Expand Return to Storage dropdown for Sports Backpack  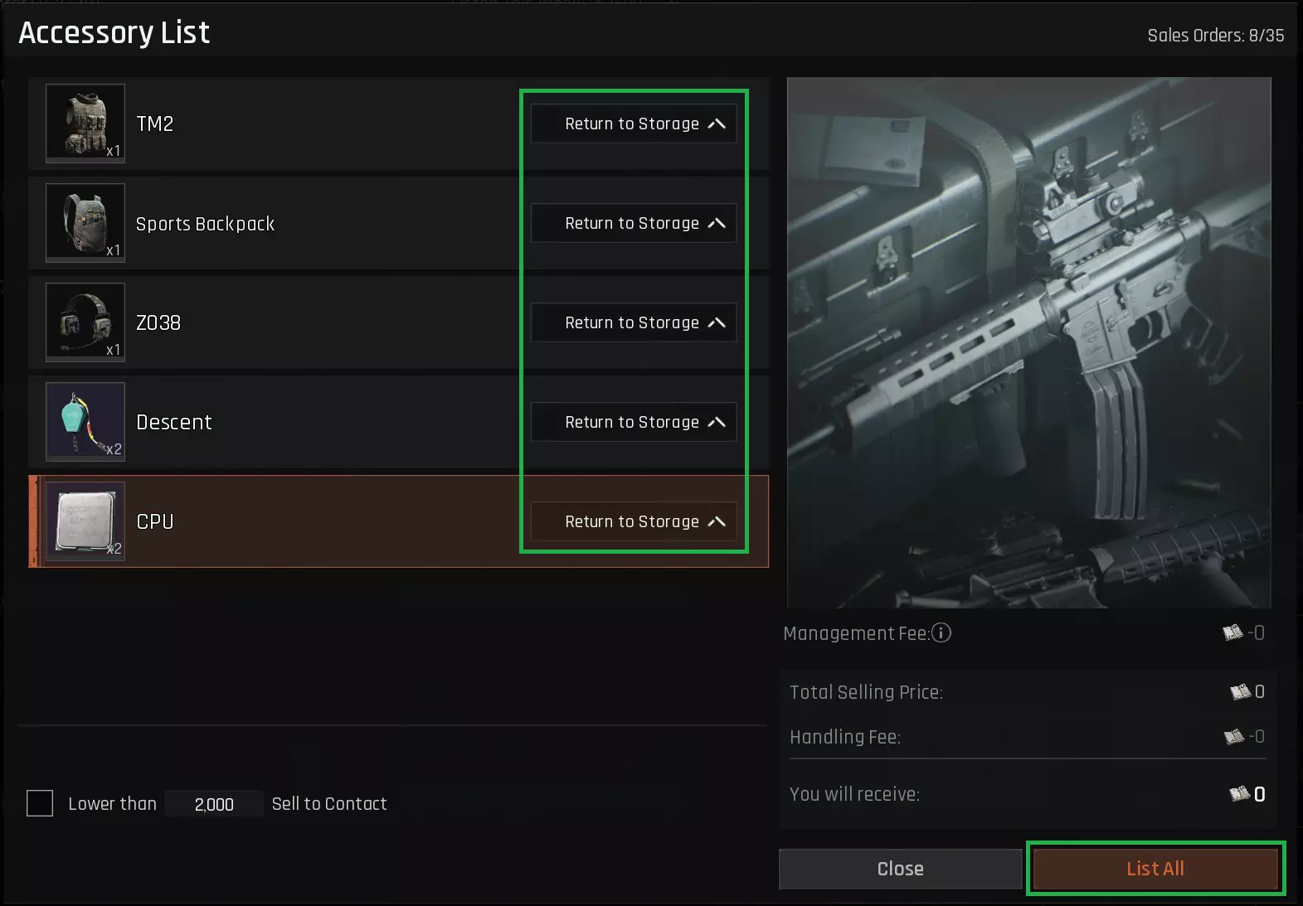[634, 223]
